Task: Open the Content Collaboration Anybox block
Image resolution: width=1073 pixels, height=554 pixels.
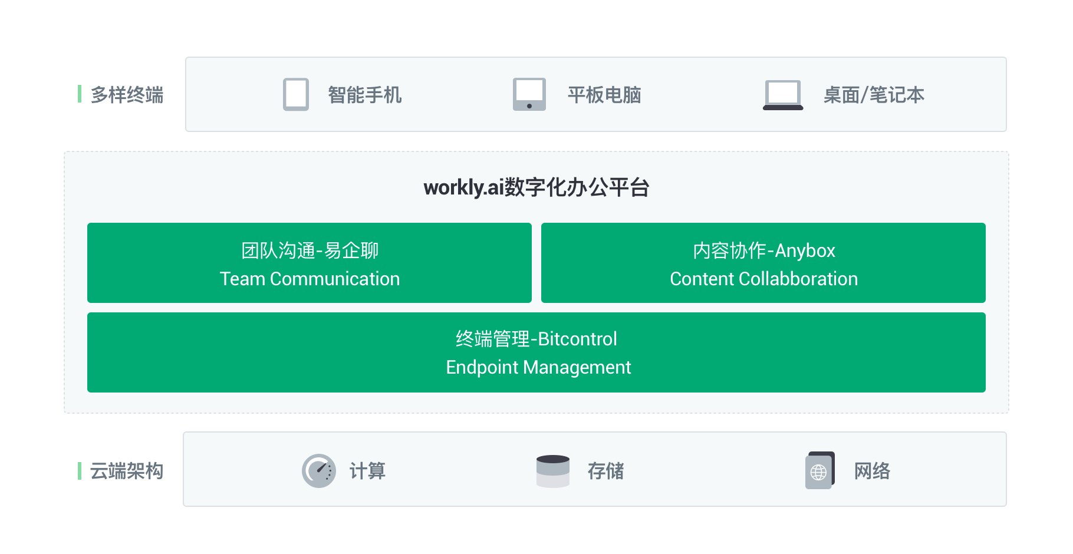Action: [763, 263]
